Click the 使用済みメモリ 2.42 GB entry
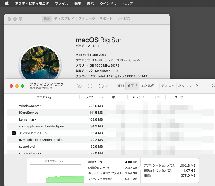 112,168
